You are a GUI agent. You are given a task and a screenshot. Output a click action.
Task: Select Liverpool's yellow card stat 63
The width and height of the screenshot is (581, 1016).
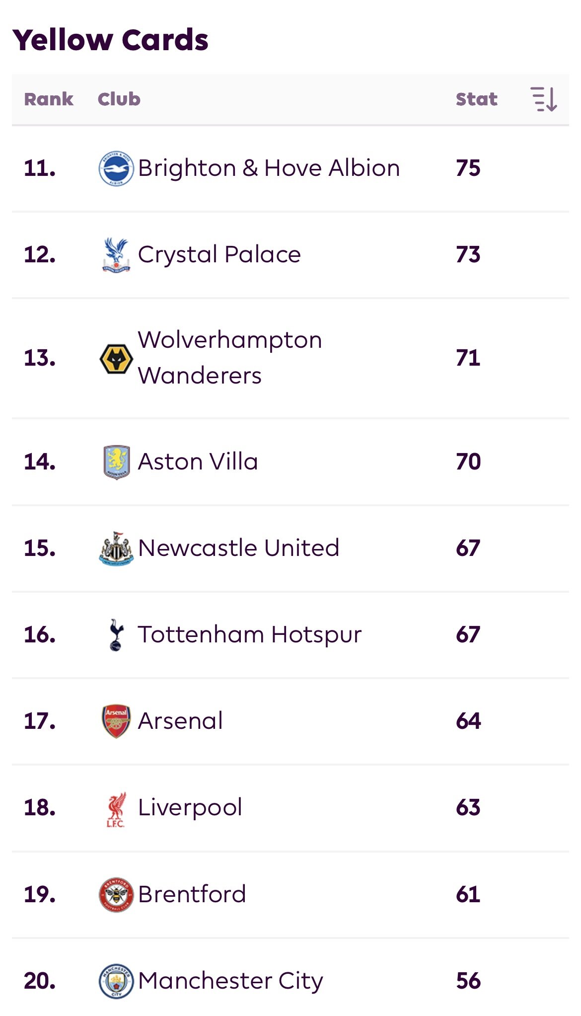click(x=468, y=808)
